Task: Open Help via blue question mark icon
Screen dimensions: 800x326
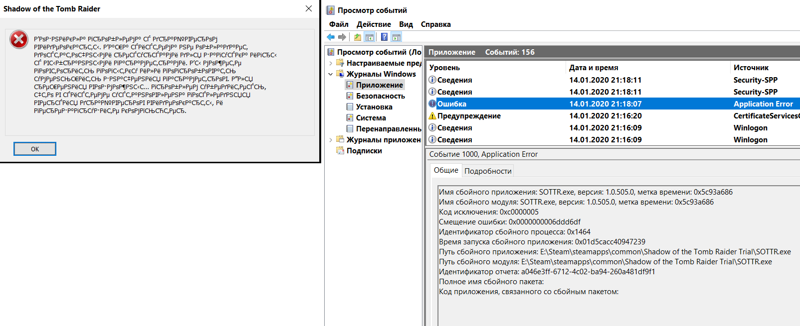Action: pos(385,37)
